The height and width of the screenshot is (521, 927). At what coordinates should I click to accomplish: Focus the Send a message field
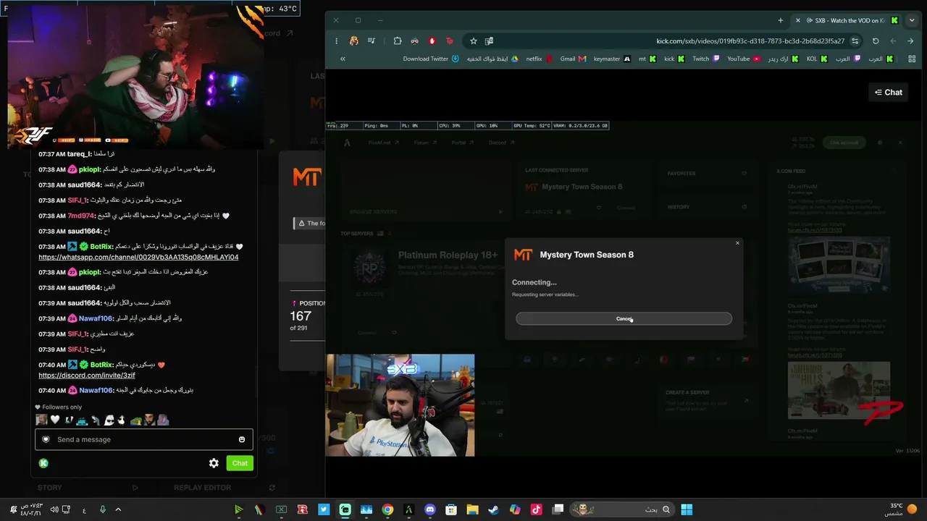point(143,439)
